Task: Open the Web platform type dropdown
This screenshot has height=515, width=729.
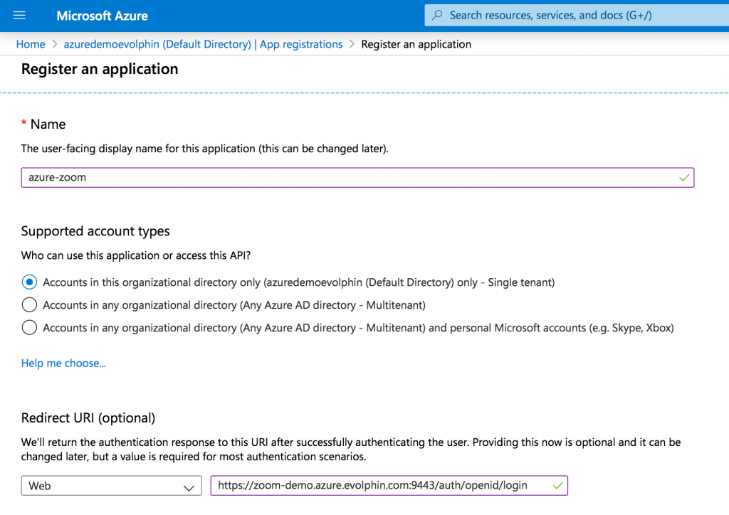Action: point(112,486)
